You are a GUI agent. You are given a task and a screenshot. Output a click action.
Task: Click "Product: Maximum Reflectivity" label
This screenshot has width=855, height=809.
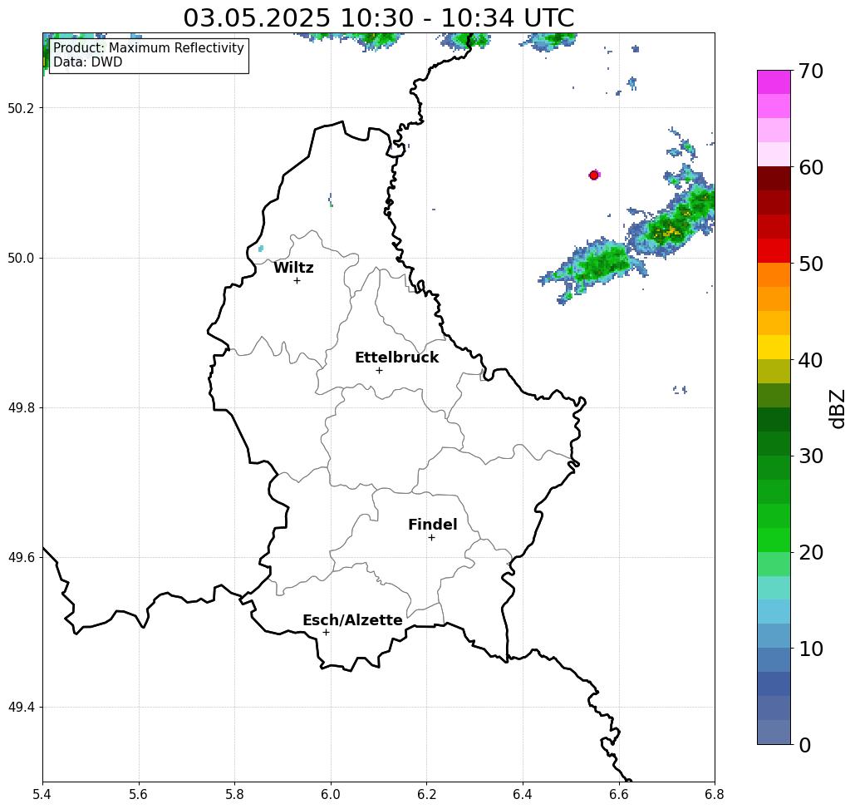point(148,48)
